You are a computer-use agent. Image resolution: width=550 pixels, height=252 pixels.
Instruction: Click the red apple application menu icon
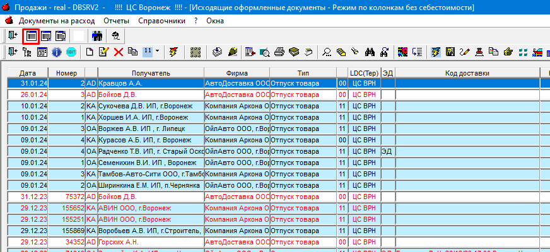[x=9, y=21]
